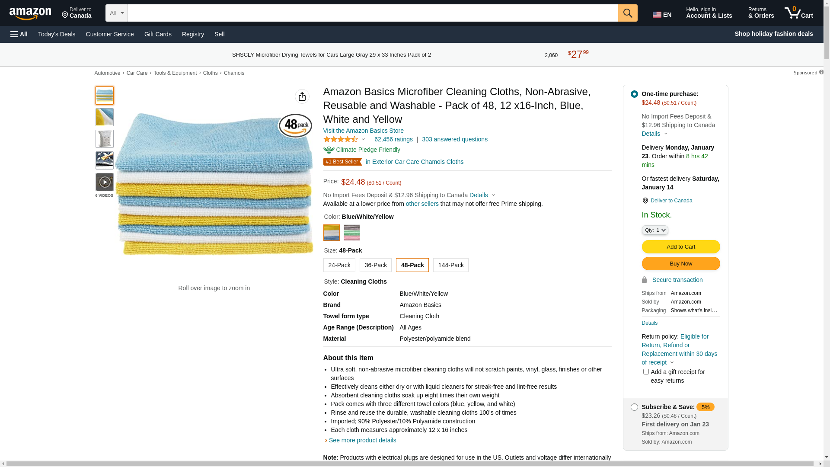The image size is (830, 467).
Task: Play the product videos thumbnail
Action: [x=104, y=182]
